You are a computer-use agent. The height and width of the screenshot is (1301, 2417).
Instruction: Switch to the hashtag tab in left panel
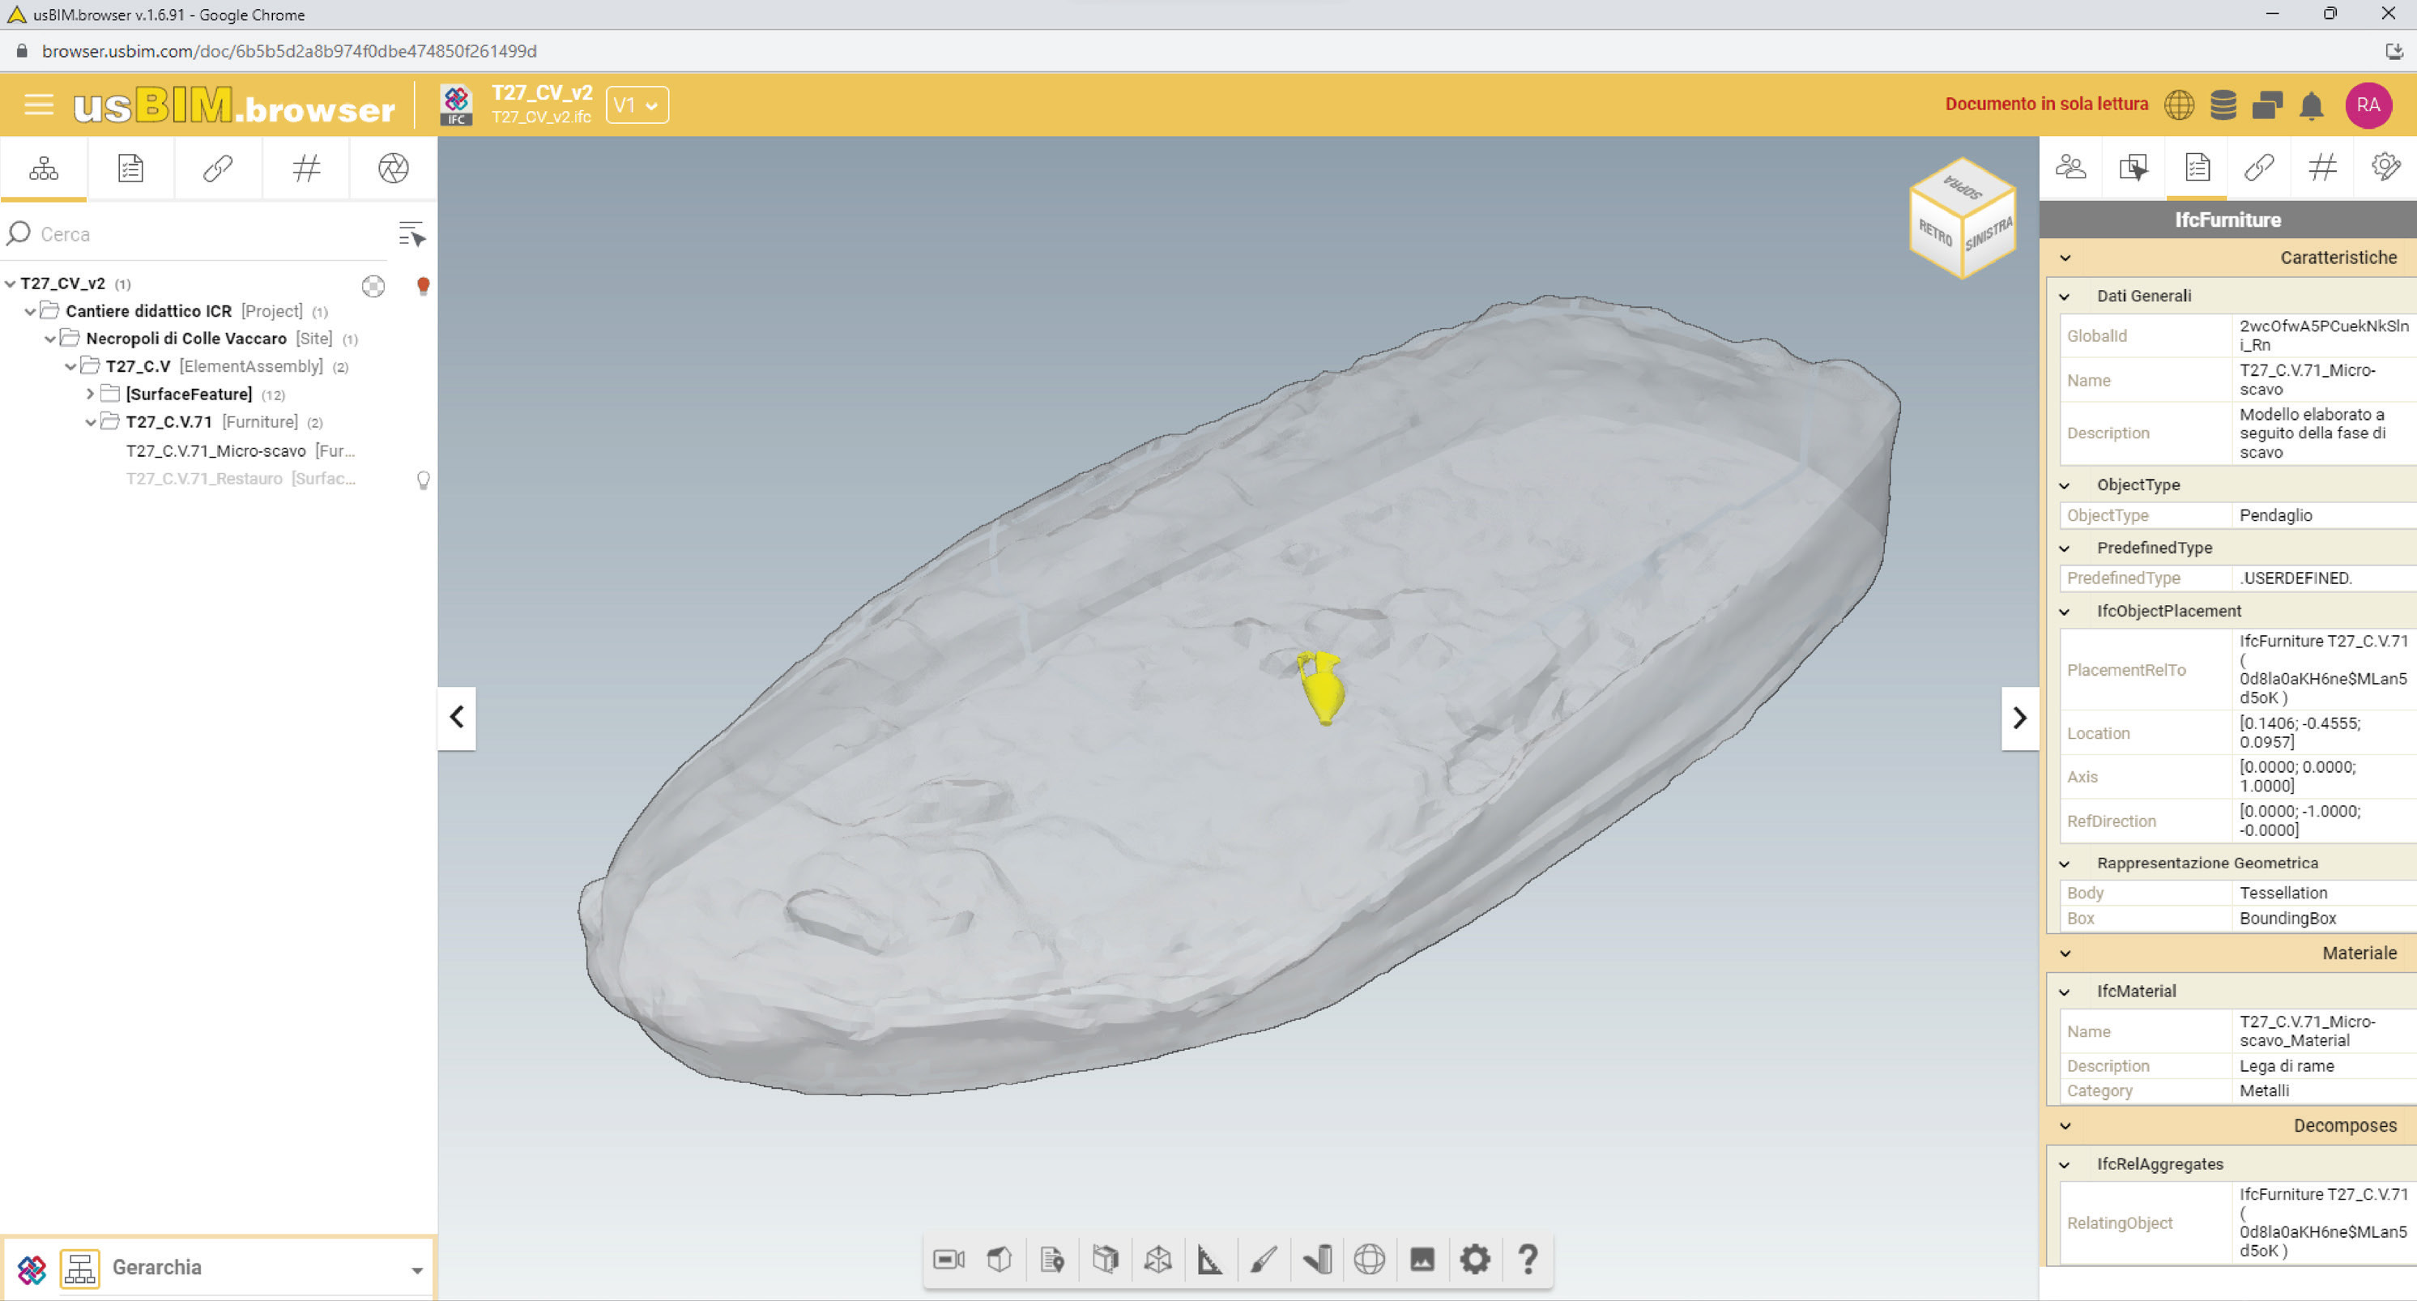click(x=306, y=169)
